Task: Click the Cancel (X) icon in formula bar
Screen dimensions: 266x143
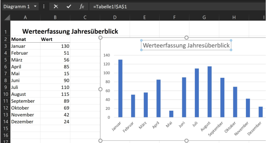Action: [x=56, y=6]
